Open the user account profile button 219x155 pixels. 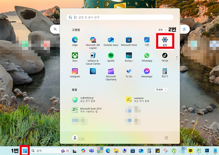pyautogui.click(x=75, y=138)
